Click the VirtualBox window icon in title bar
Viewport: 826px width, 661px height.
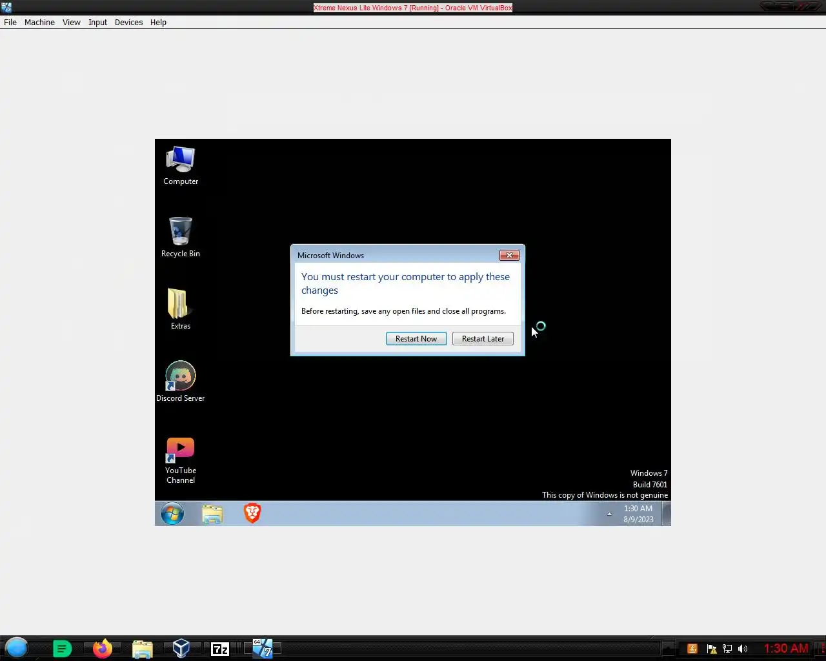(6, 7)
